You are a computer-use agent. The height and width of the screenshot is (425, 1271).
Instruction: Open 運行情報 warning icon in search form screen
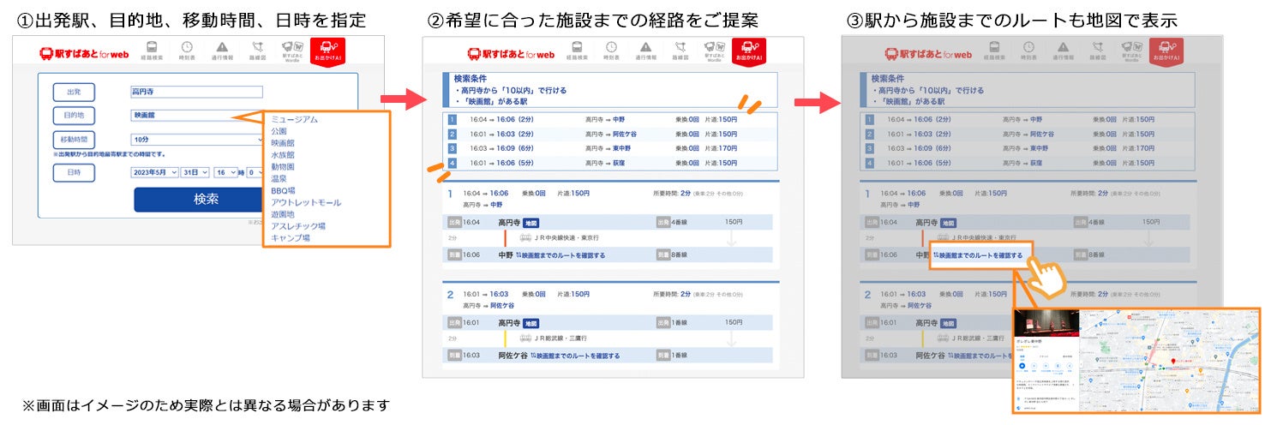222,51
